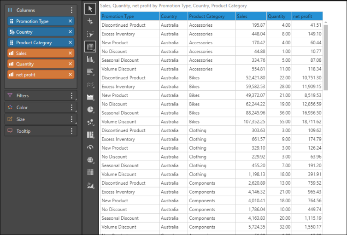The width and height of the screenshot is (347, 235).
Task: Select the map globe visualization
Action: [90, 160]
